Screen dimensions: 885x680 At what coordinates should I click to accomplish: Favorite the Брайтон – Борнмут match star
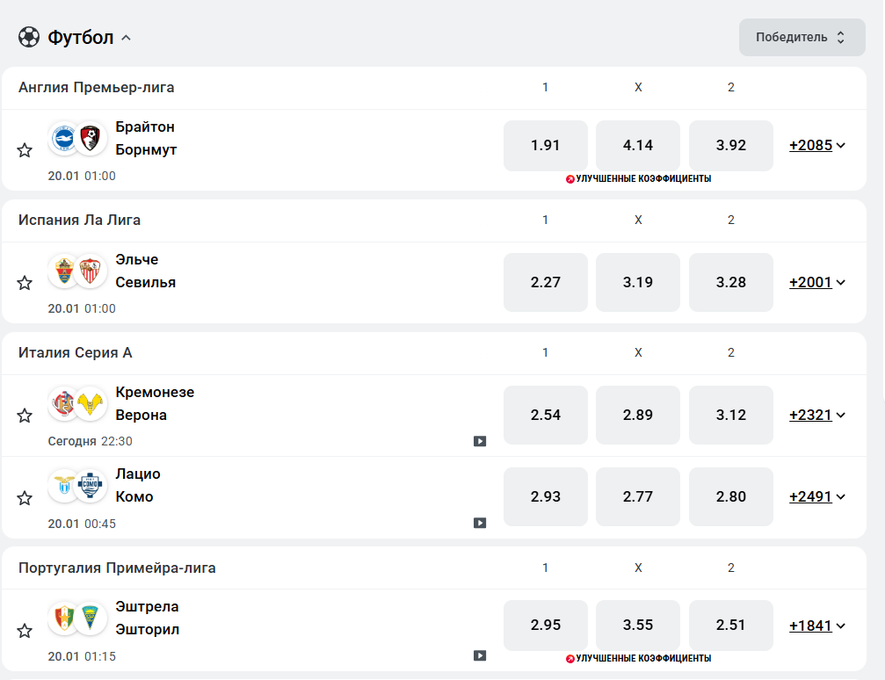pos(25,150)
